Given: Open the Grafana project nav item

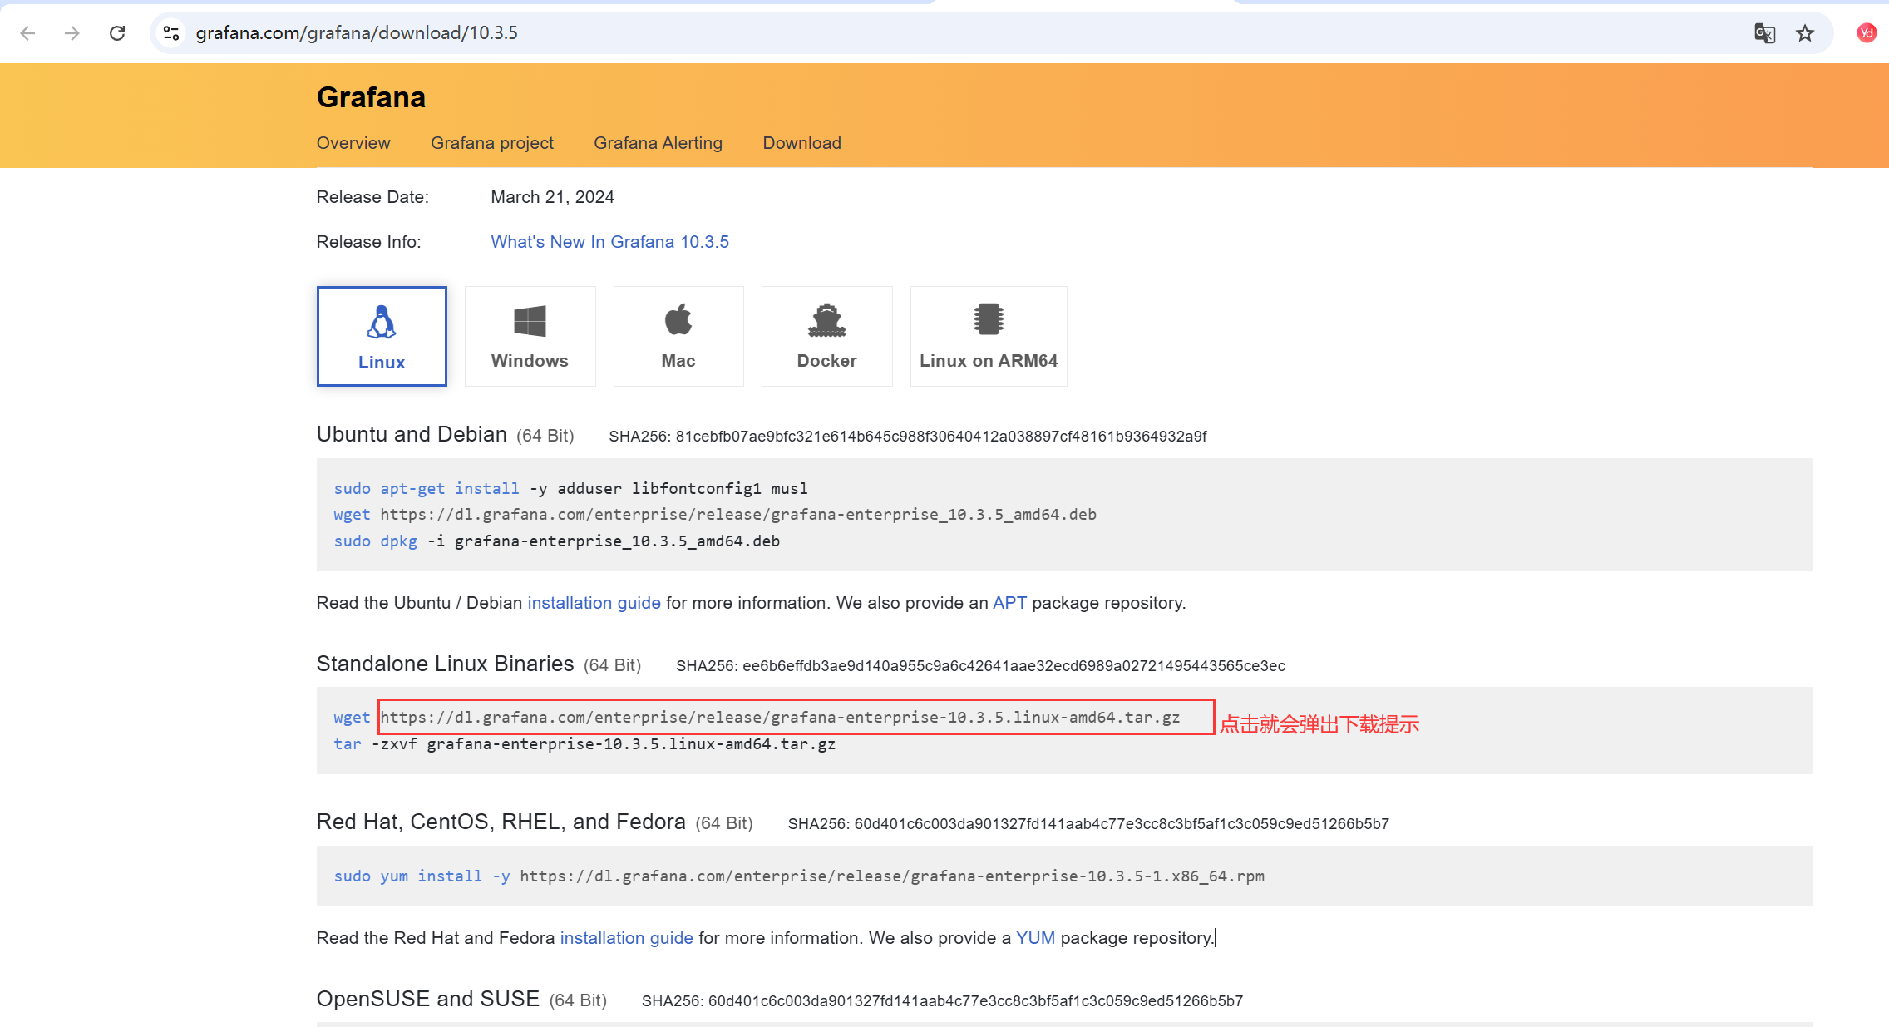Looking at the screenshot, I should tap(492, 143).
